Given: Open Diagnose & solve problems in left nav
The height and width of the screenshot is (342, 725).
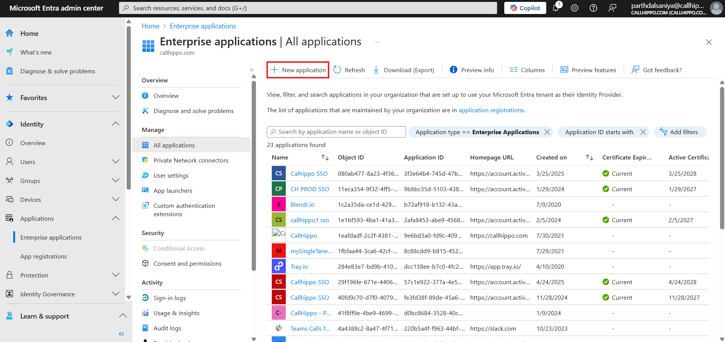Looking at the screenshot, I should point(58,71).
